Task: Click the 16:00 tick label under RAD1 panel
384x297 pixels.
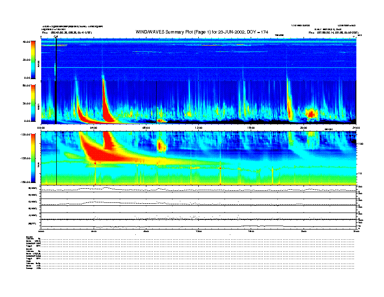Action: point(251,128)
